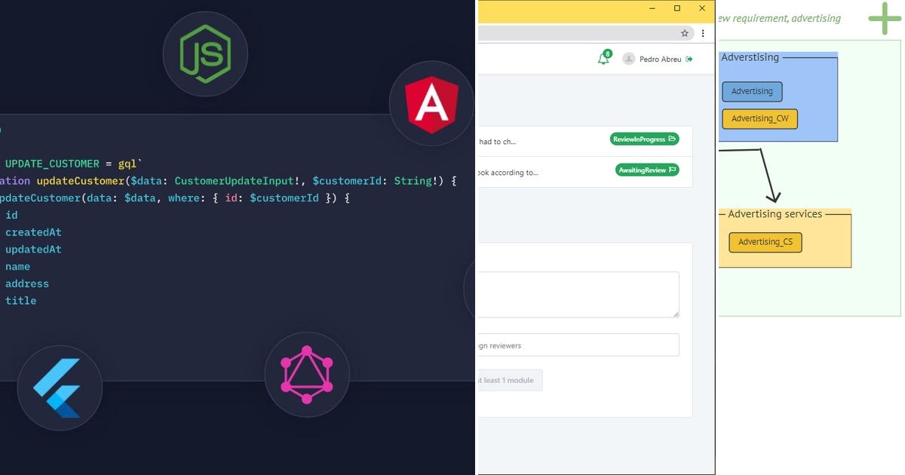Click the GraphQL logo icon
This screenshot has height=475, width=905.
[307, 375]
